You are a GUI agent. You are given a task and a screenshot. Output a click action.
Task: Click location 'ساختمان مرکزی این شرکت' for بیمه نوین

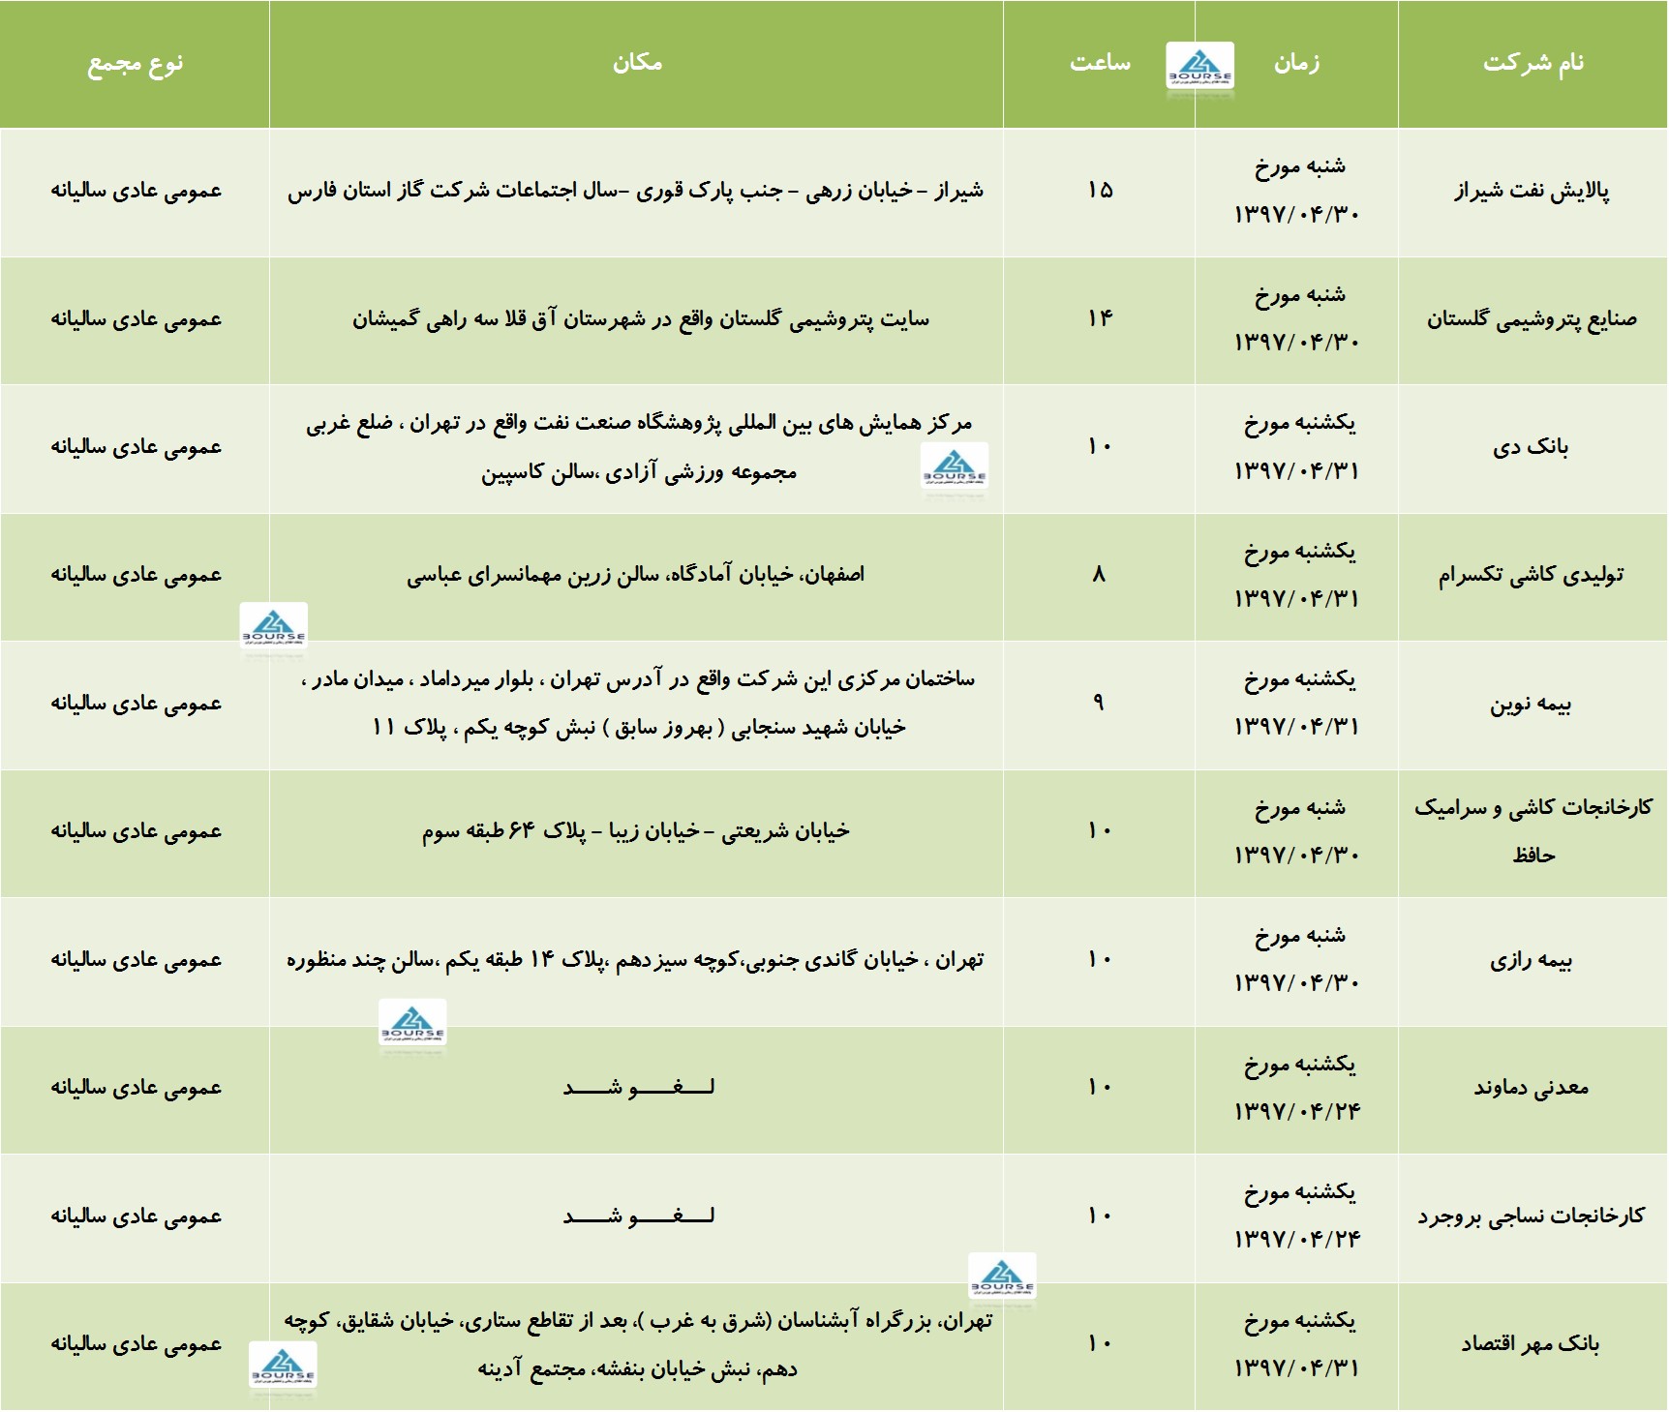pyautogui.click(x=639, y=704)
